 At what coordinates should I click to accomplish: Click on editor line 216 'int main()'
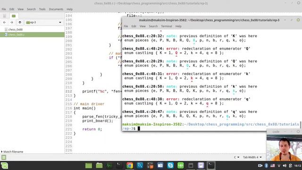coord(84,108)
